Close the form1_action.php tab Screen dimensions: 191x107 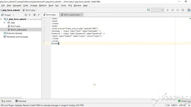(81, 15)
